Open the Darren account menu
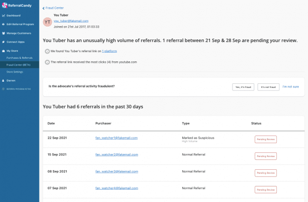This screenshot has height=202, width=308. click(11, 80)
